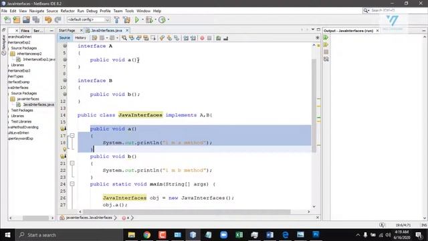The width and height of the screenshot is (428, 241).
Task: Open Chrome from the taskbar
Action: click(x=147, y=235)
